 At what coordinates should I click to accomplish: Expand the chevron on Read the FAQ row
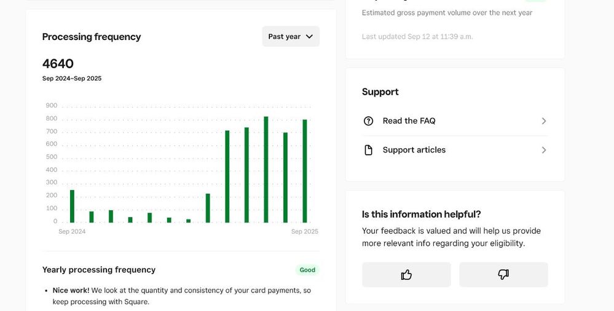544,121
